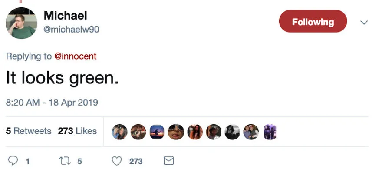
Task: Retweet using the retweet arrows icon
Action: pos(65,161)
